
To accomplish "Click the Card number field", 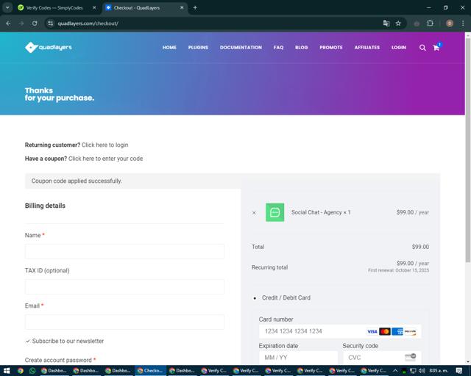I will (x=340, y=331).
